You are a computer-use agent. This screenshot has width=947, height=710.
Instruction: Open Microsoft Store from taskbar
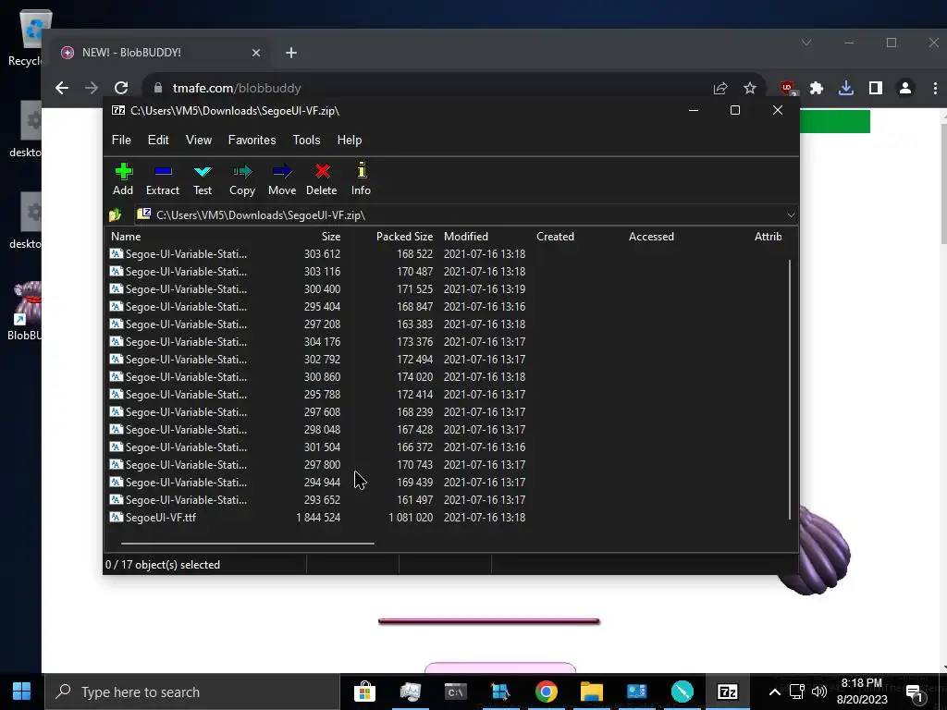click(364, 692)
